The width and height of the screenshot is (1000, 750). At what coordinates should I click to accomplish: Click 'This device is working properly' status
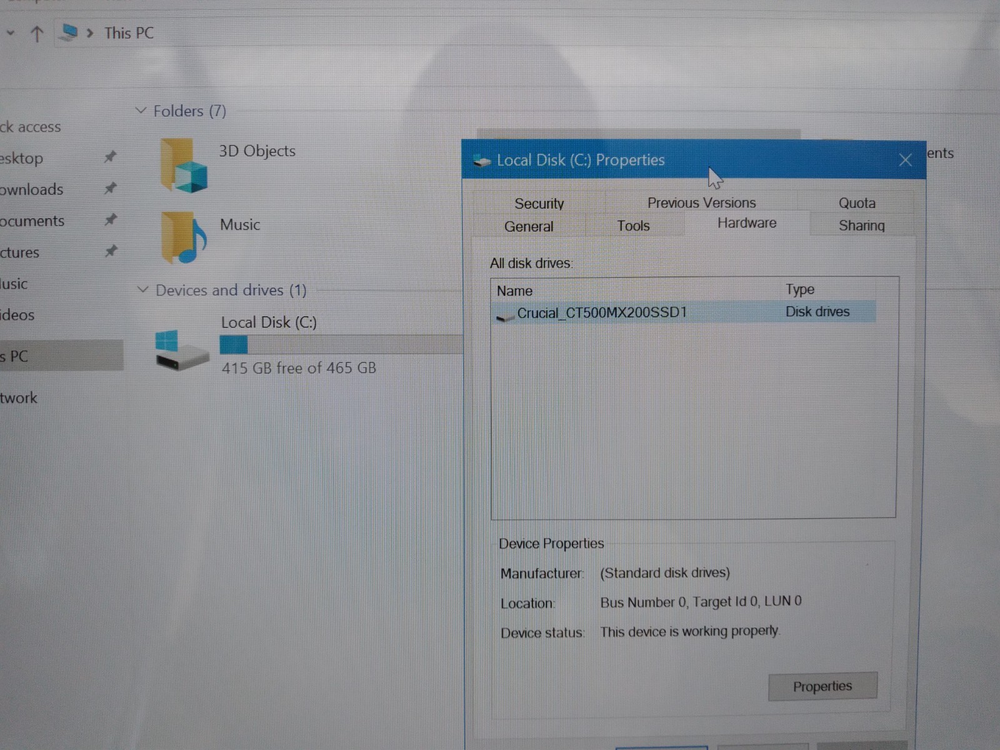pos(689,631)
